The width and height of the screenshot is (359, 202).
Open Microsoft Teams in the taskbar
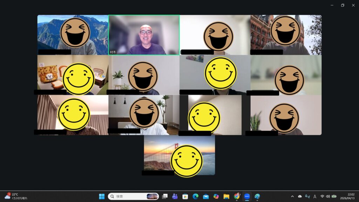(x=175, y=196)
